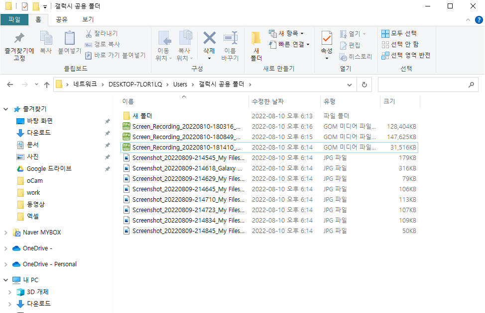Click Select all (모두 선택)
Image resolution: width=485 pixels, height=313 pixels.
(399, 33)
